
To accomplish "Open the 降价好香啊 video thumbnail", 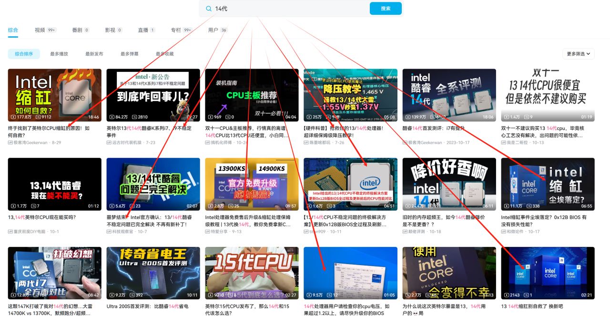I will pos(449,184).
